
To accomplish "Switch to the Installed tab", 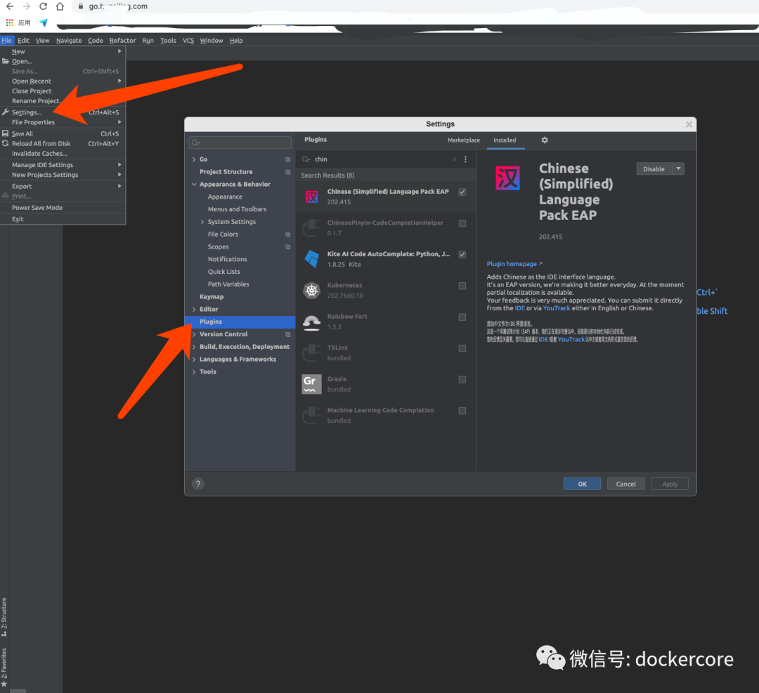I will [505, 140].
